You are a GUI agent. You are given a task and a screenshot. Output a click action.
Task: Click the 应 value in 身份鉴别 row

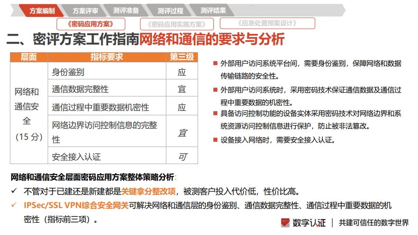[x=182, y=72]
